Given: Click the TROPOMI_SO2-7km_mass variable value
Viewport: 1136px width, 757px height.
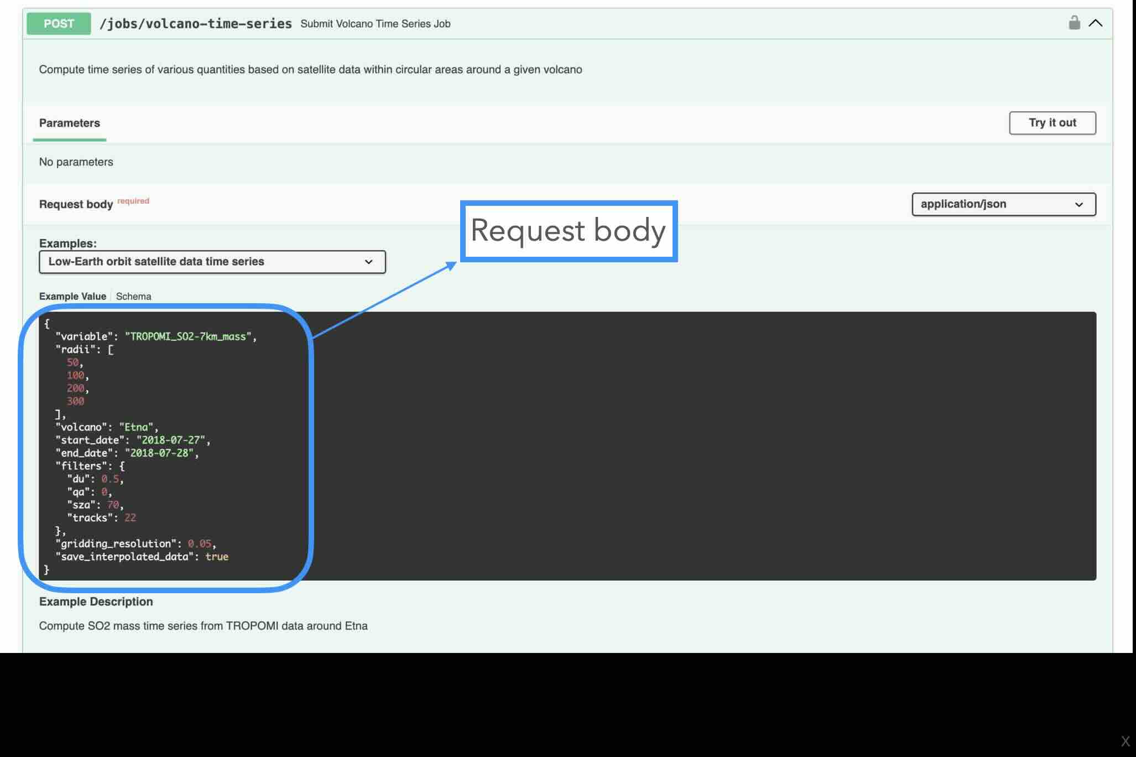Looking at the screenshot, I should click(x=188, y=336).
